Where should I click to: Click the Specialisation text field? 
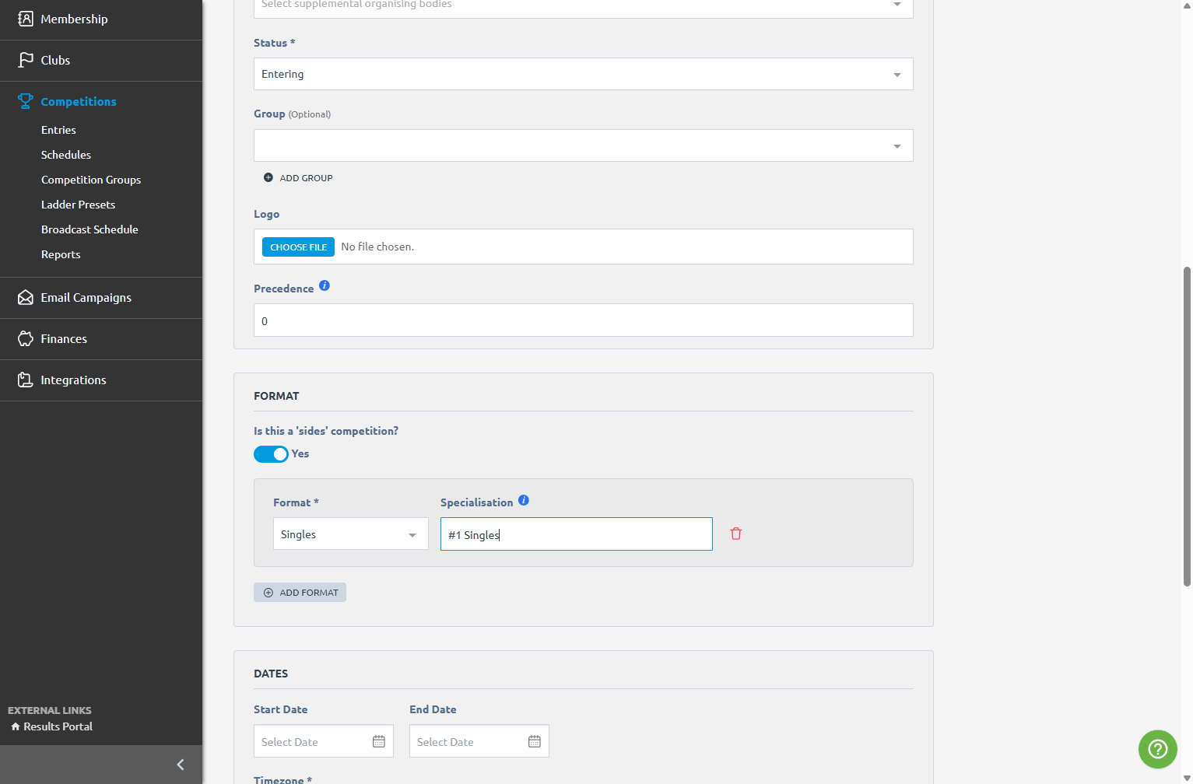577,534
